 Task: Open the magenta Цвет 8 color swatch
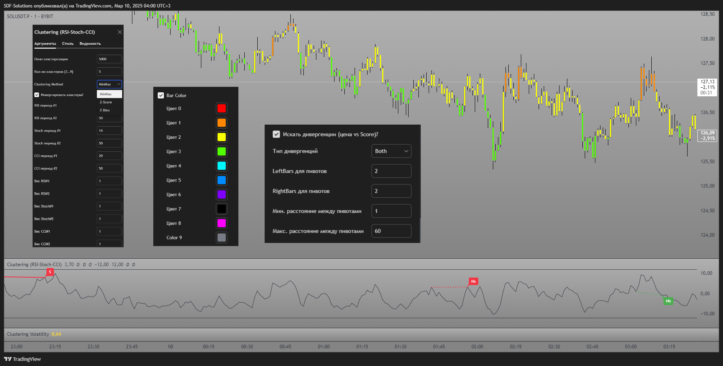coord(221,223)
